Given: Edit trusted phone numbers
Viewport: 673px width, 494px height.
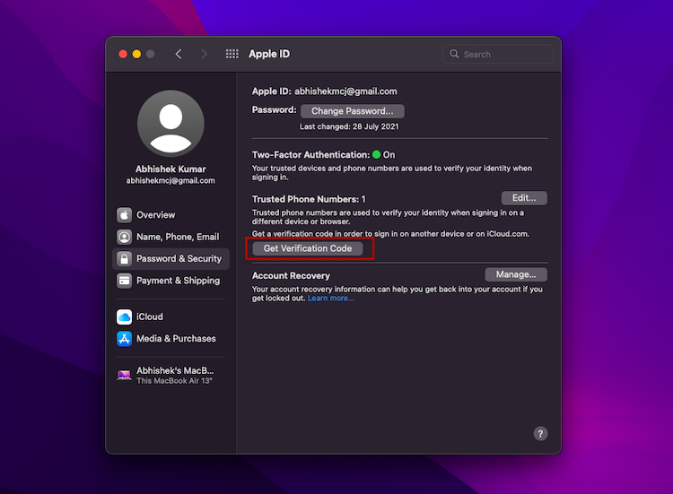Looking at the screenshot, I should [x=524, y=198].
